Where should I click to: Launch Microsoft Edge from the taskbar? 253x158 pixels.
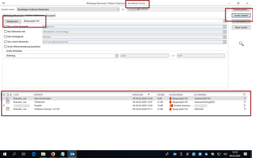tap(34, 154)
